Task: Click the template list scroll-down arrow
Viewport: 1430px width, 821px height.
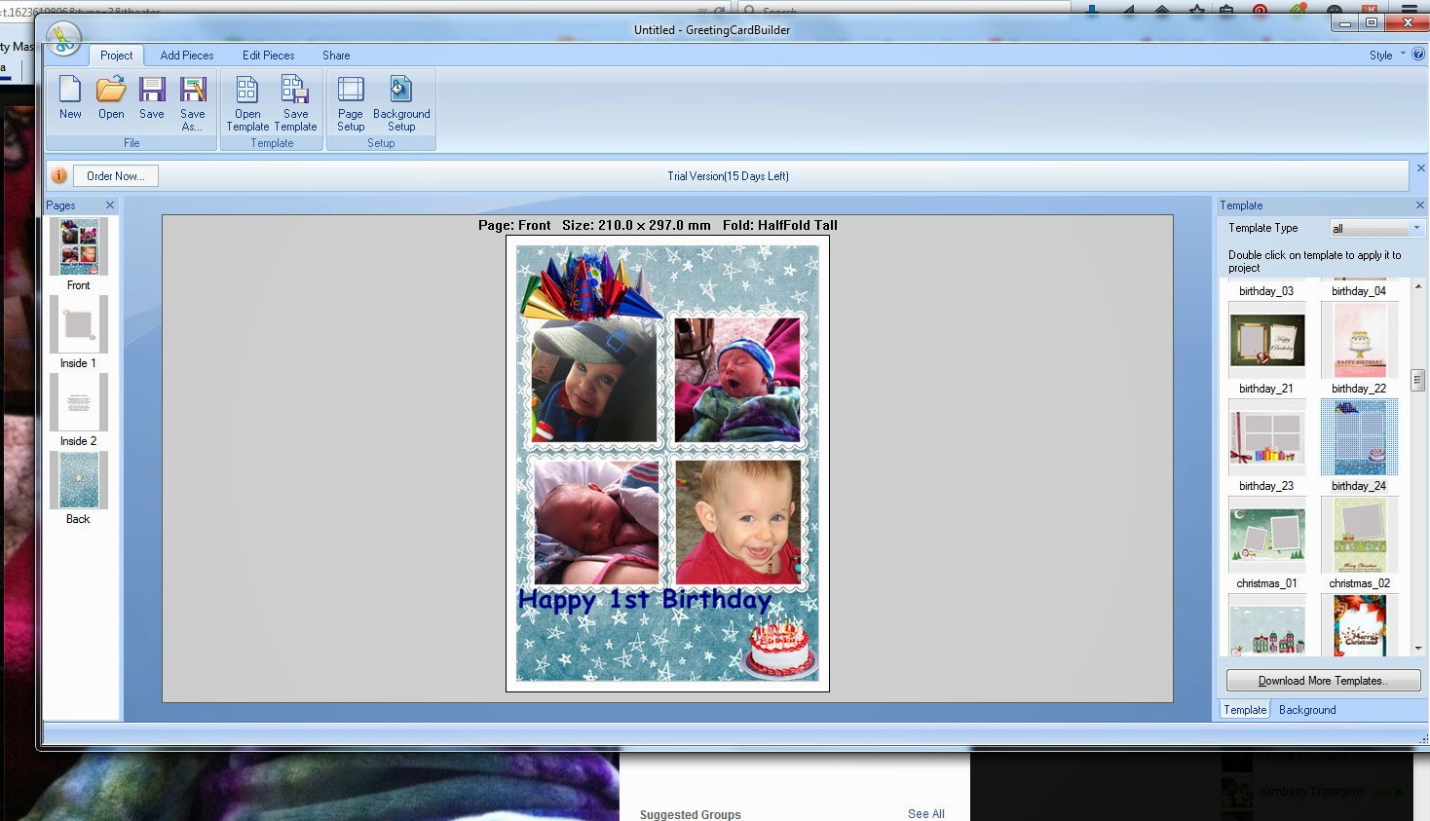Action: click(1418, 648)
